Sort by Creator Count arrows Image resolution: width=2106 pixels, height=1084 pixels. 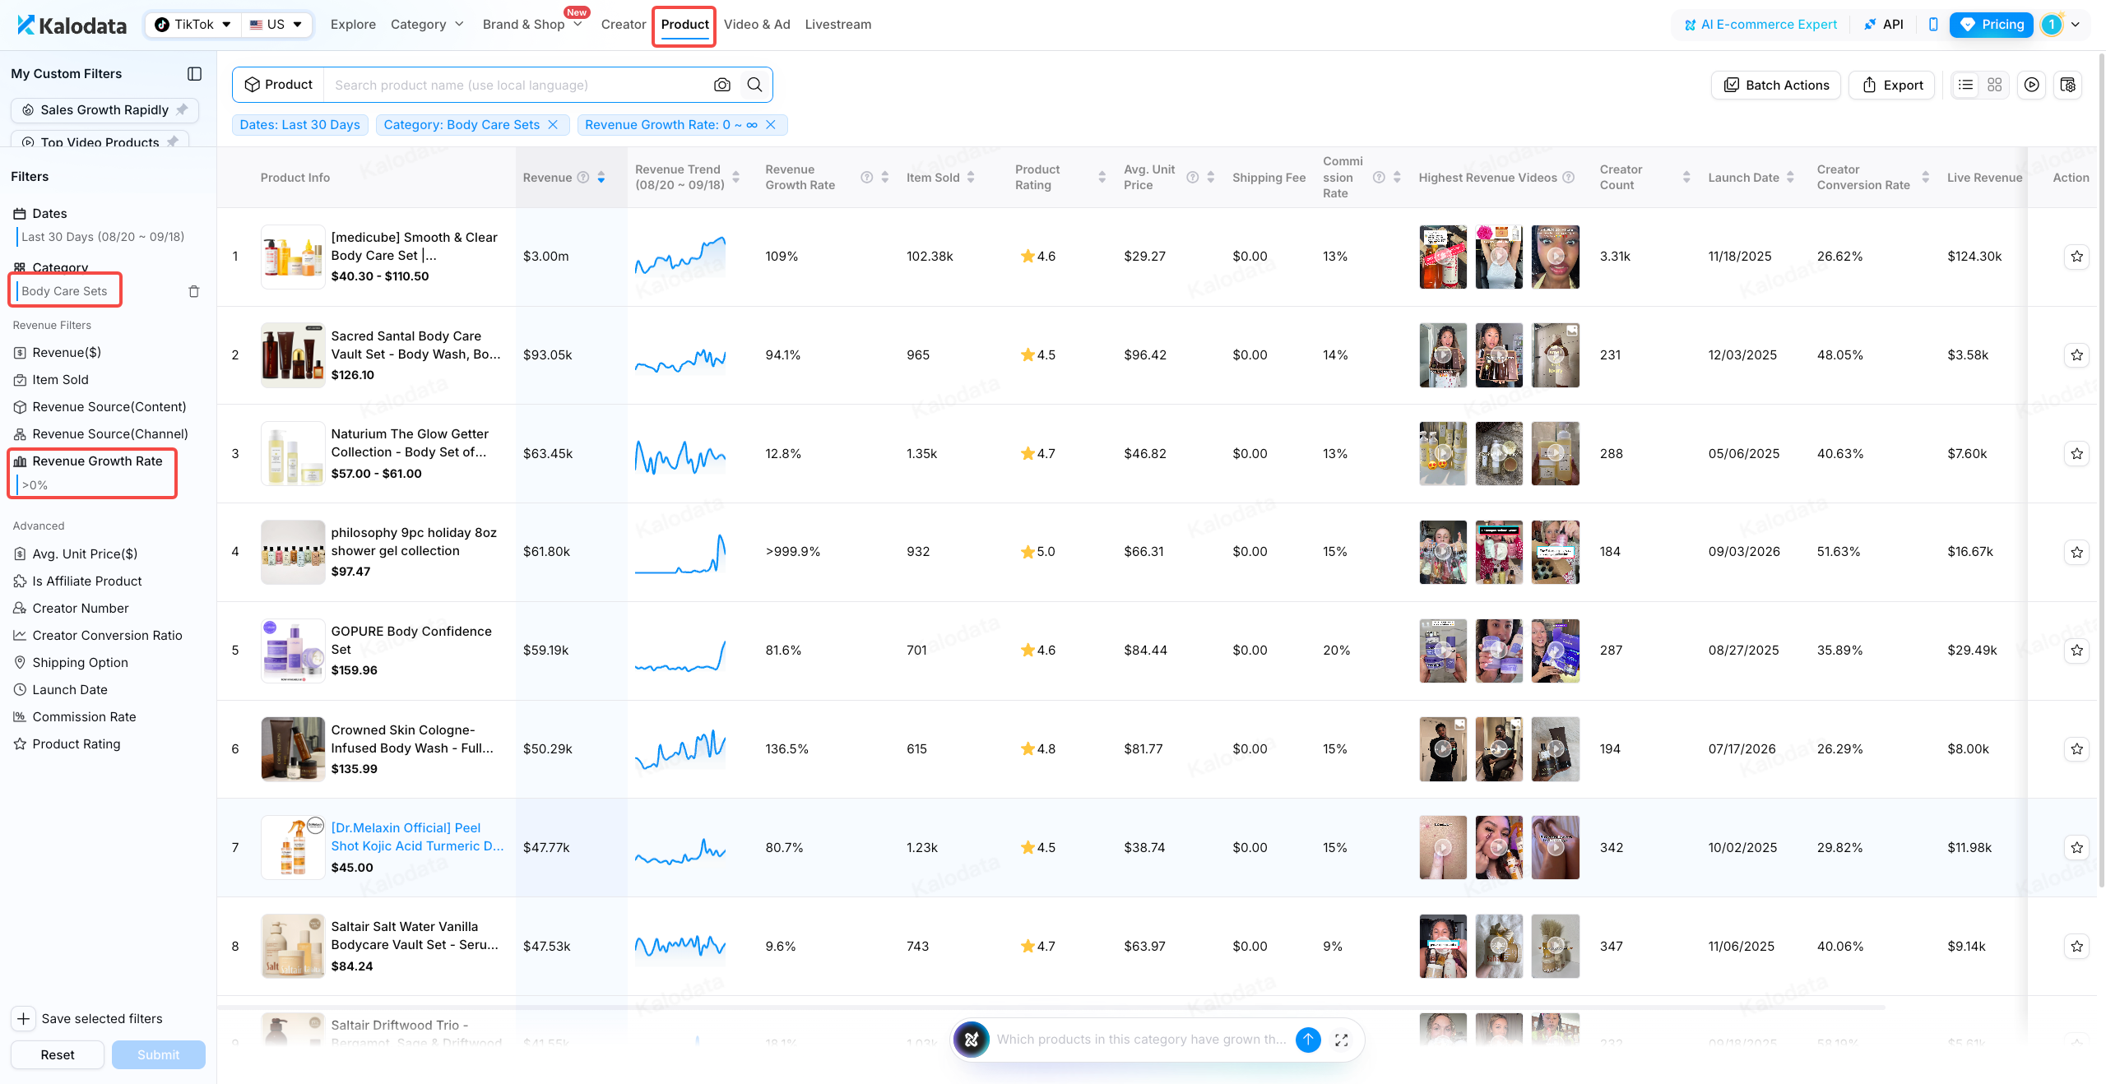(x=1686, y=178)
